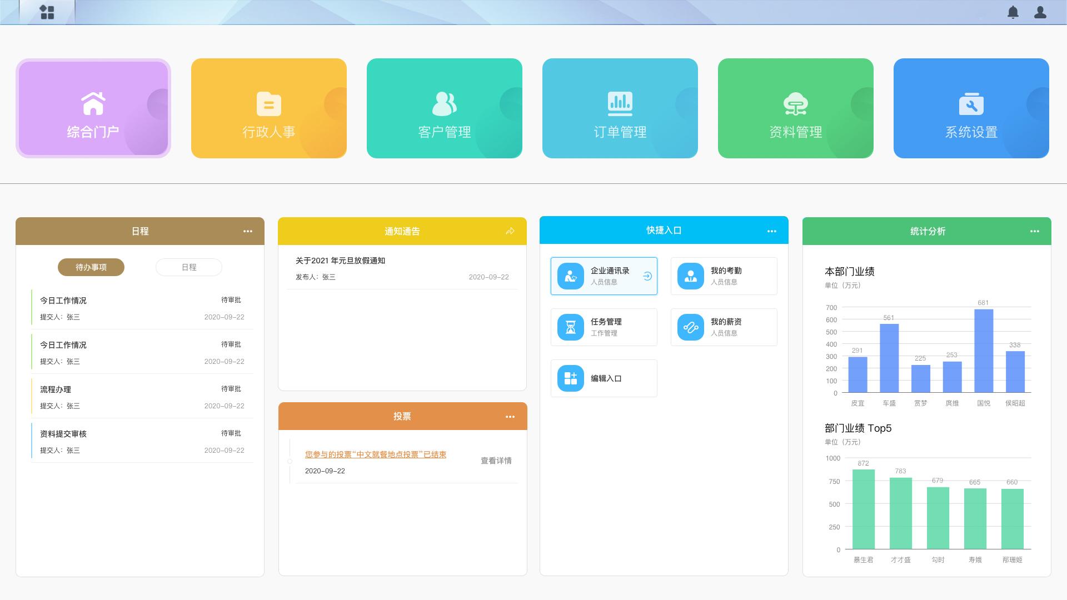Click the 338 bar for 侯昭超
Image resolution: width=1067 pixels, height=600 pixels.
1015,372
